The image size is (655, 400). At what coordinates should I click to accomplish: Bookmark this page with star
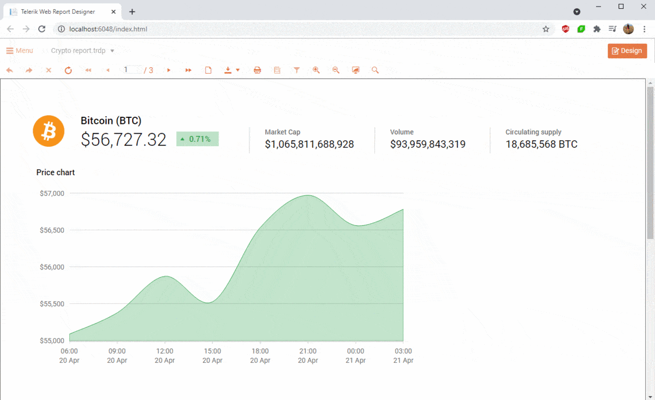(x=546, y=29)
